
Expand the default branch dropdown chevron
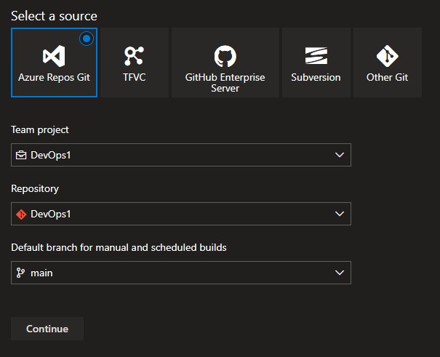click(340, 273)
